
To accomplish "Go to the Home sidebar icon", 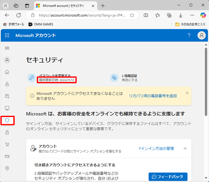I will [7, 72].
